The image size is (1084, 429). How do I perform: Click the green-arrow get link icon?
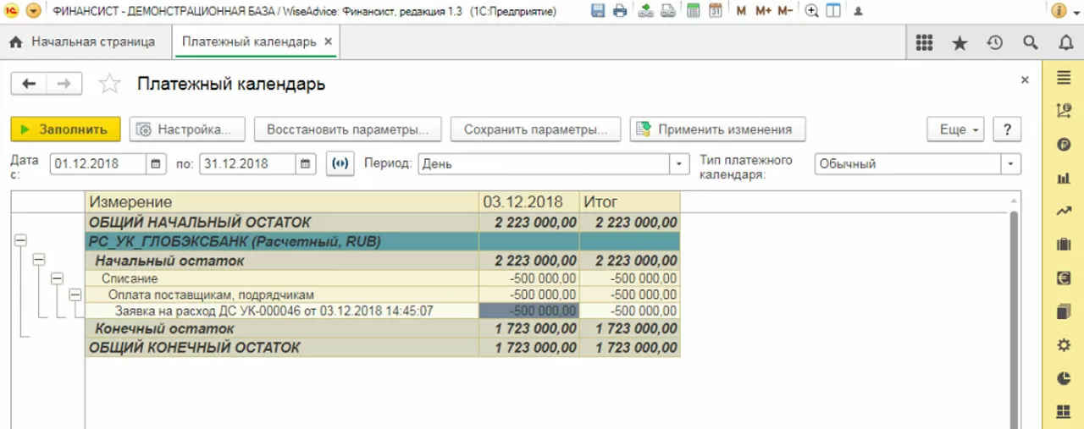click(646, 12)
